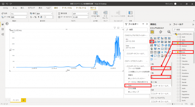Viewport: 195px width, 107px height.
Task: Switch to the data view icon
Action: 3,29
